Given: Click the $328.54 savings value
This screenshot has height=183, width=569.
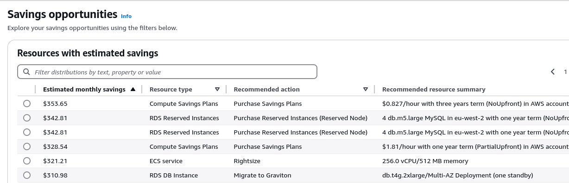Looking at the screenshot, I should pyautogui.click(x=55, y=146).
